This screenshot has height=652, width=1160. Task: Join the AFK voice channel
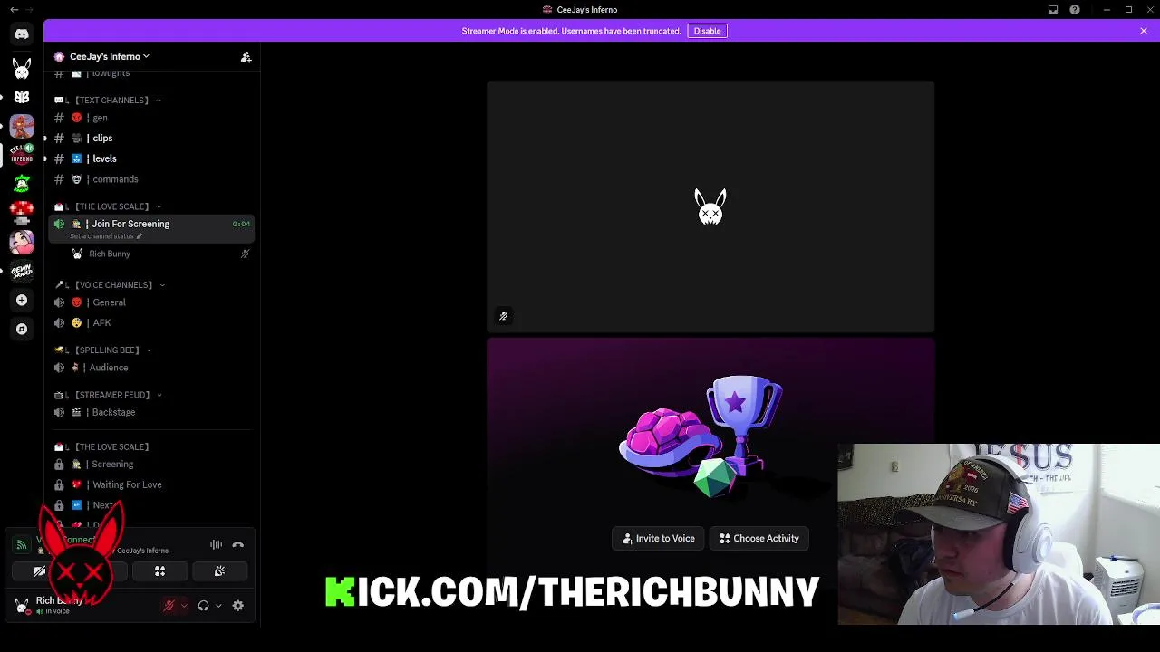151,323
